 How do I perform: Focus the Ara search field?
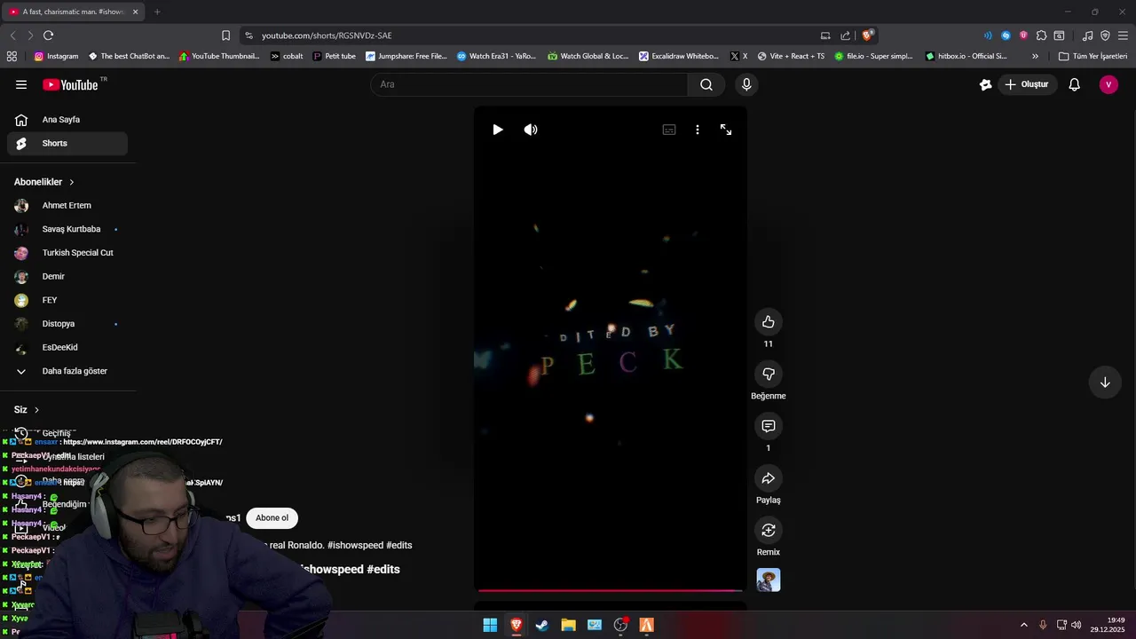point(529,84)
